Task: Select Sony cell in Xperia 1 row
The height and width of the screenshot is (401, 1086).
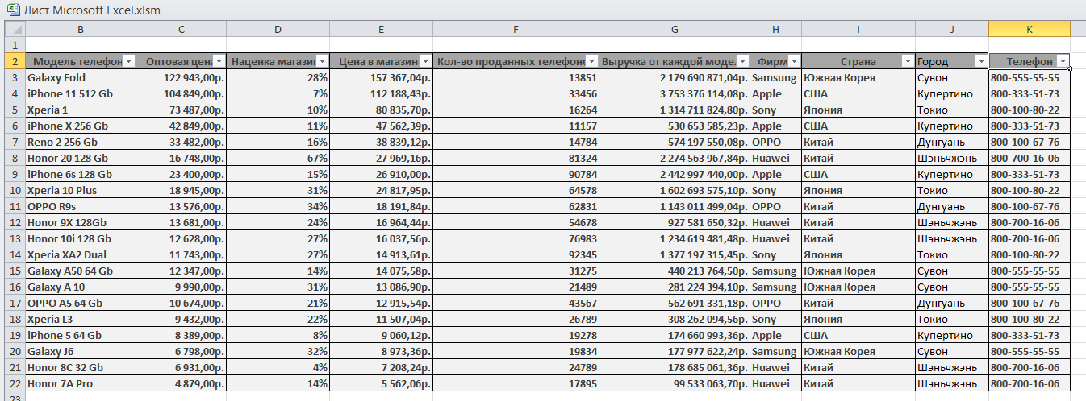Action: click(775, 110)
